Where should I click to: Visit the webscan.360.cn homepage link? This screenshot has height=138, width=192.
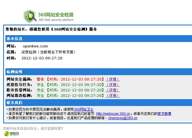(x=113, y=113)
